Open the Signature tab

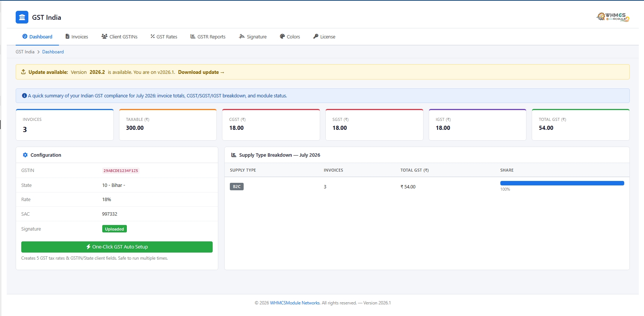pos(253,37)
